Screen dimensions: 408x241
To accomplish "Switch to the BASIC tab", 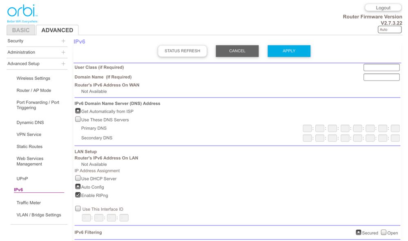I will point(21,30).
